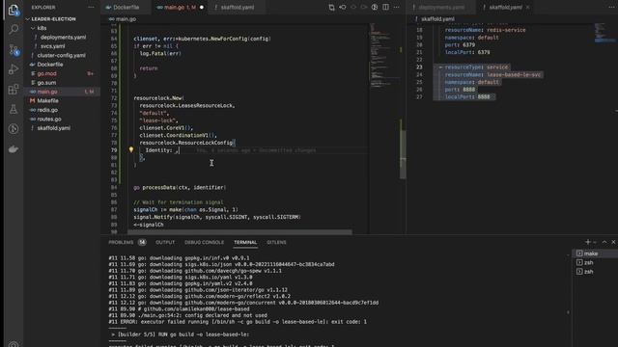Click 'go processData(ctx, identifier)' on line 84
Screen dimensions: 618x347
pyautogui.click(x=180, y=187)
